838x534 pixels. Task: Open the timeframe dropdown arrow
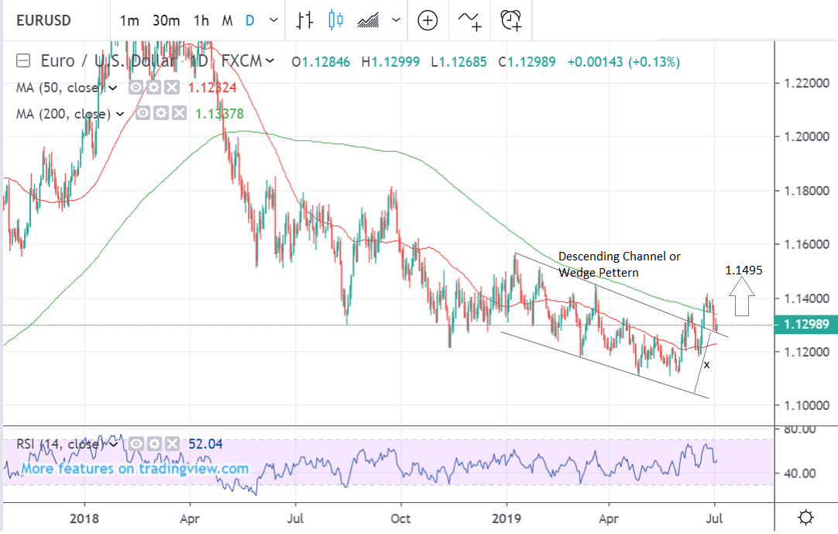pos(273,20)
